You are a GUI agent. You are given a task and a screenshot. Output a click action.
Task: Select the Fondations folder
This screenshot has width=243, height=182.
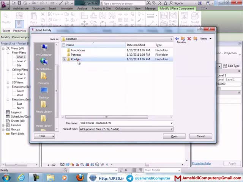coord(78,50)
